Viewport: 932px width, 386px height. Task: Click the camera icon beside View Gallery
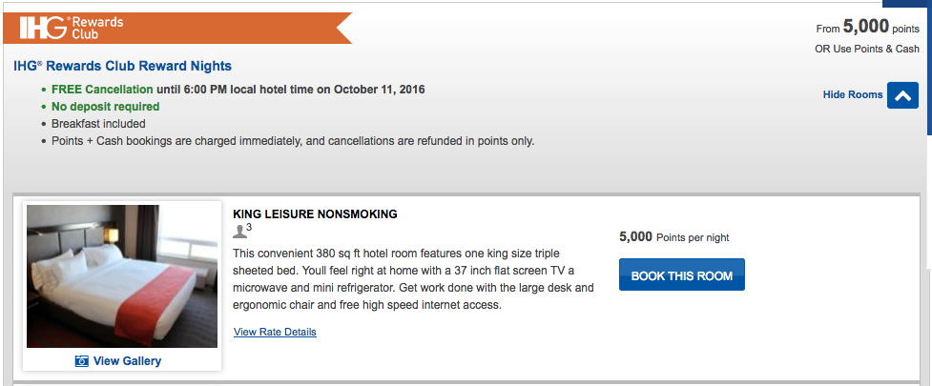click(81, 361)
